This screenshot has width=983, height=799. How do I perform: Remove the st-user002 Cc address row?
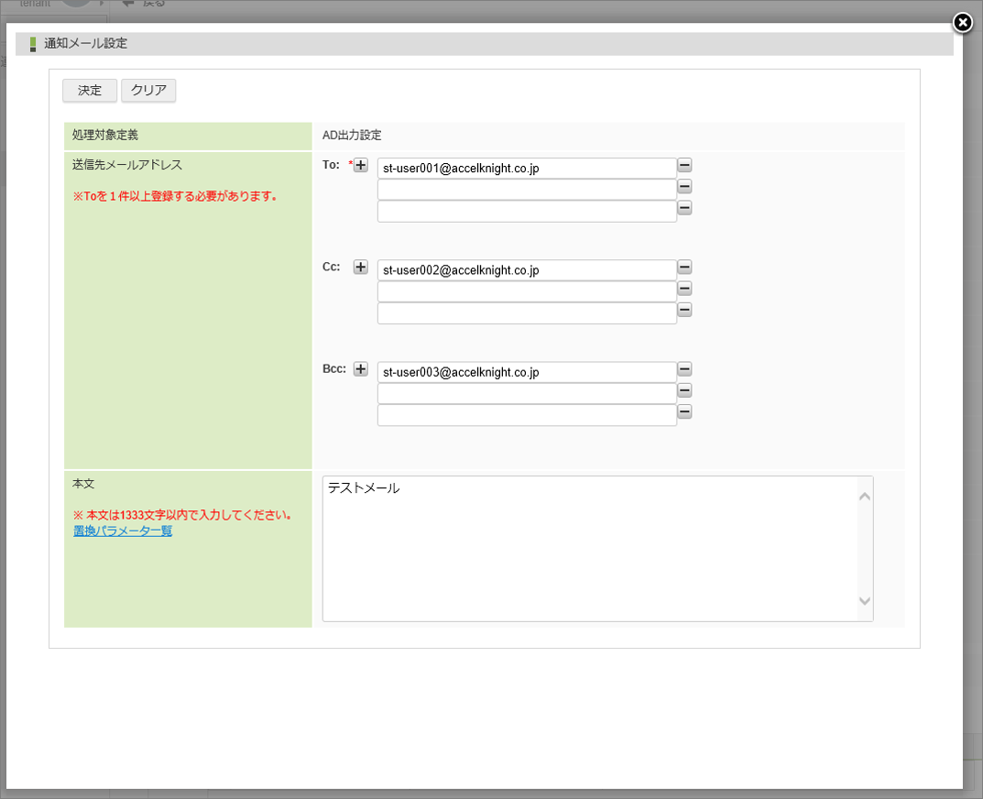[684, 268]
